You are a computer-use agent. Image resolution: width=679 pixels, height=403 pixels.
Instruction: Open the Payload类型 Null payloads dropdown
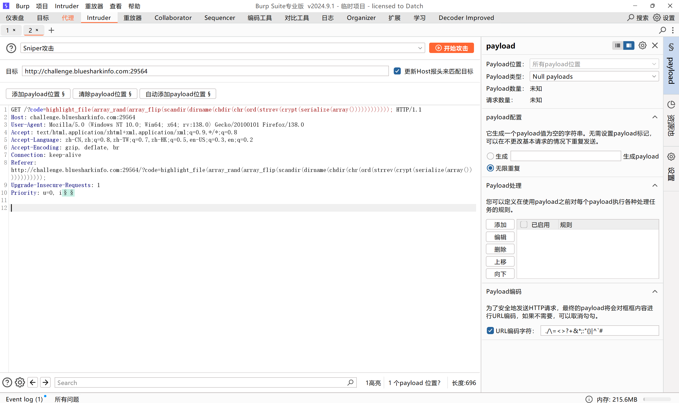pos(594,77)
